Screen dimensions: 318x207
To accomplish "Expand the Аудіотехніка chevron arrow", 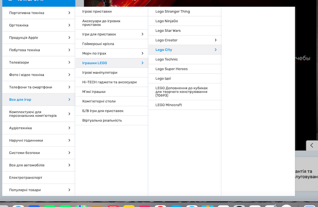I will click(69, 128).
